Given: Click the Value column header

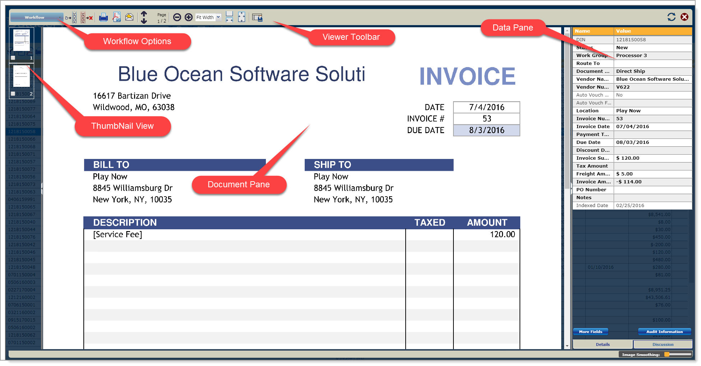Looking at the screenshot, I should point(653,31).
